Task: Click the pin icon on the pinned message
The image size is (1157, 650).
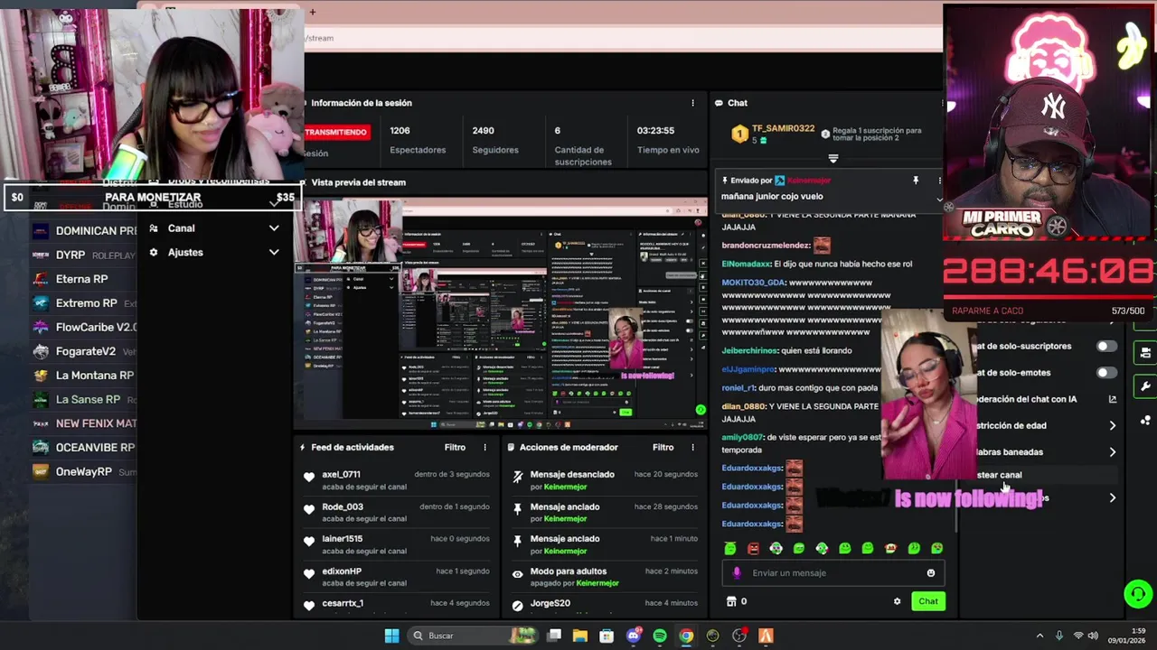Action: click(916, 181)
